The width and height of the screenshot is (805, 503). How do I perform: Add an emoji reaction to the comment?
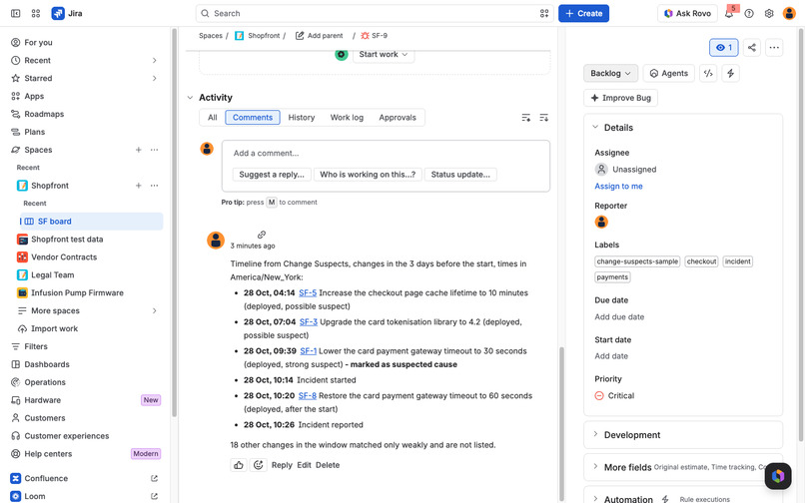click(259, 465)
